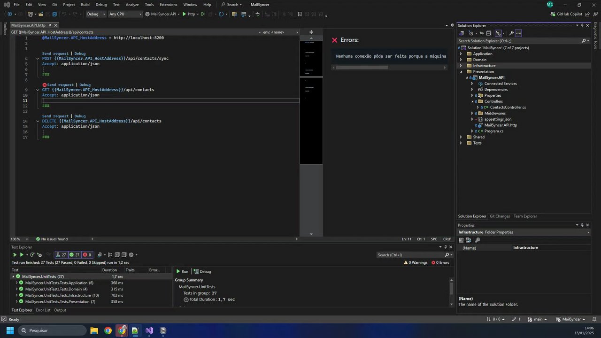Open the env: <none> environment dropdown
The height and width of the screenshot is (338, 601).
coord(281,32)
